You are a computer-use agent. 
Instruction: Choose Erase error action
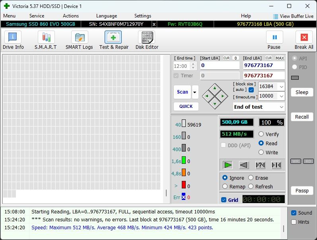[x=251, y=178]
